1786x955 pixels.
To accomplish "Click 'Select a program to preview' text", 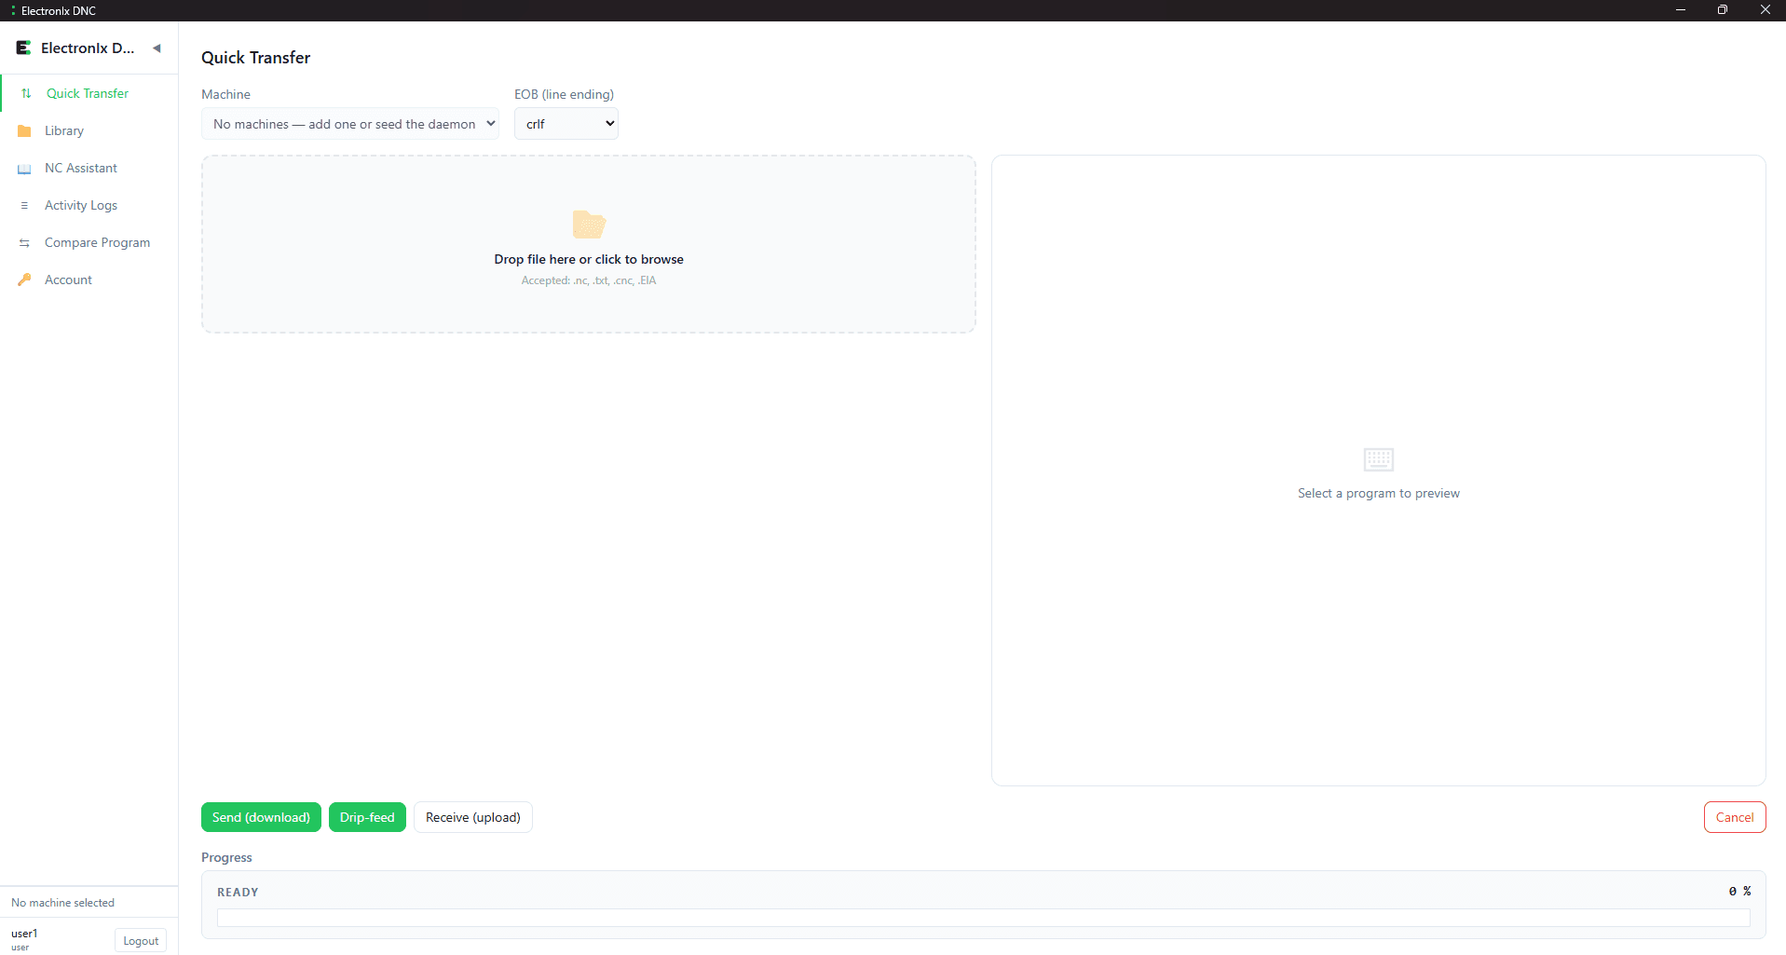I will 1379,493.
